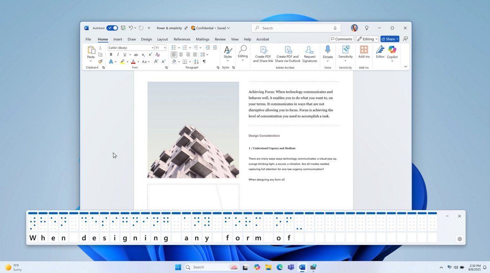This screenshot has height=273, width=490.
Task: Open Copilot from the ribbon
Action: pos(392,52)
